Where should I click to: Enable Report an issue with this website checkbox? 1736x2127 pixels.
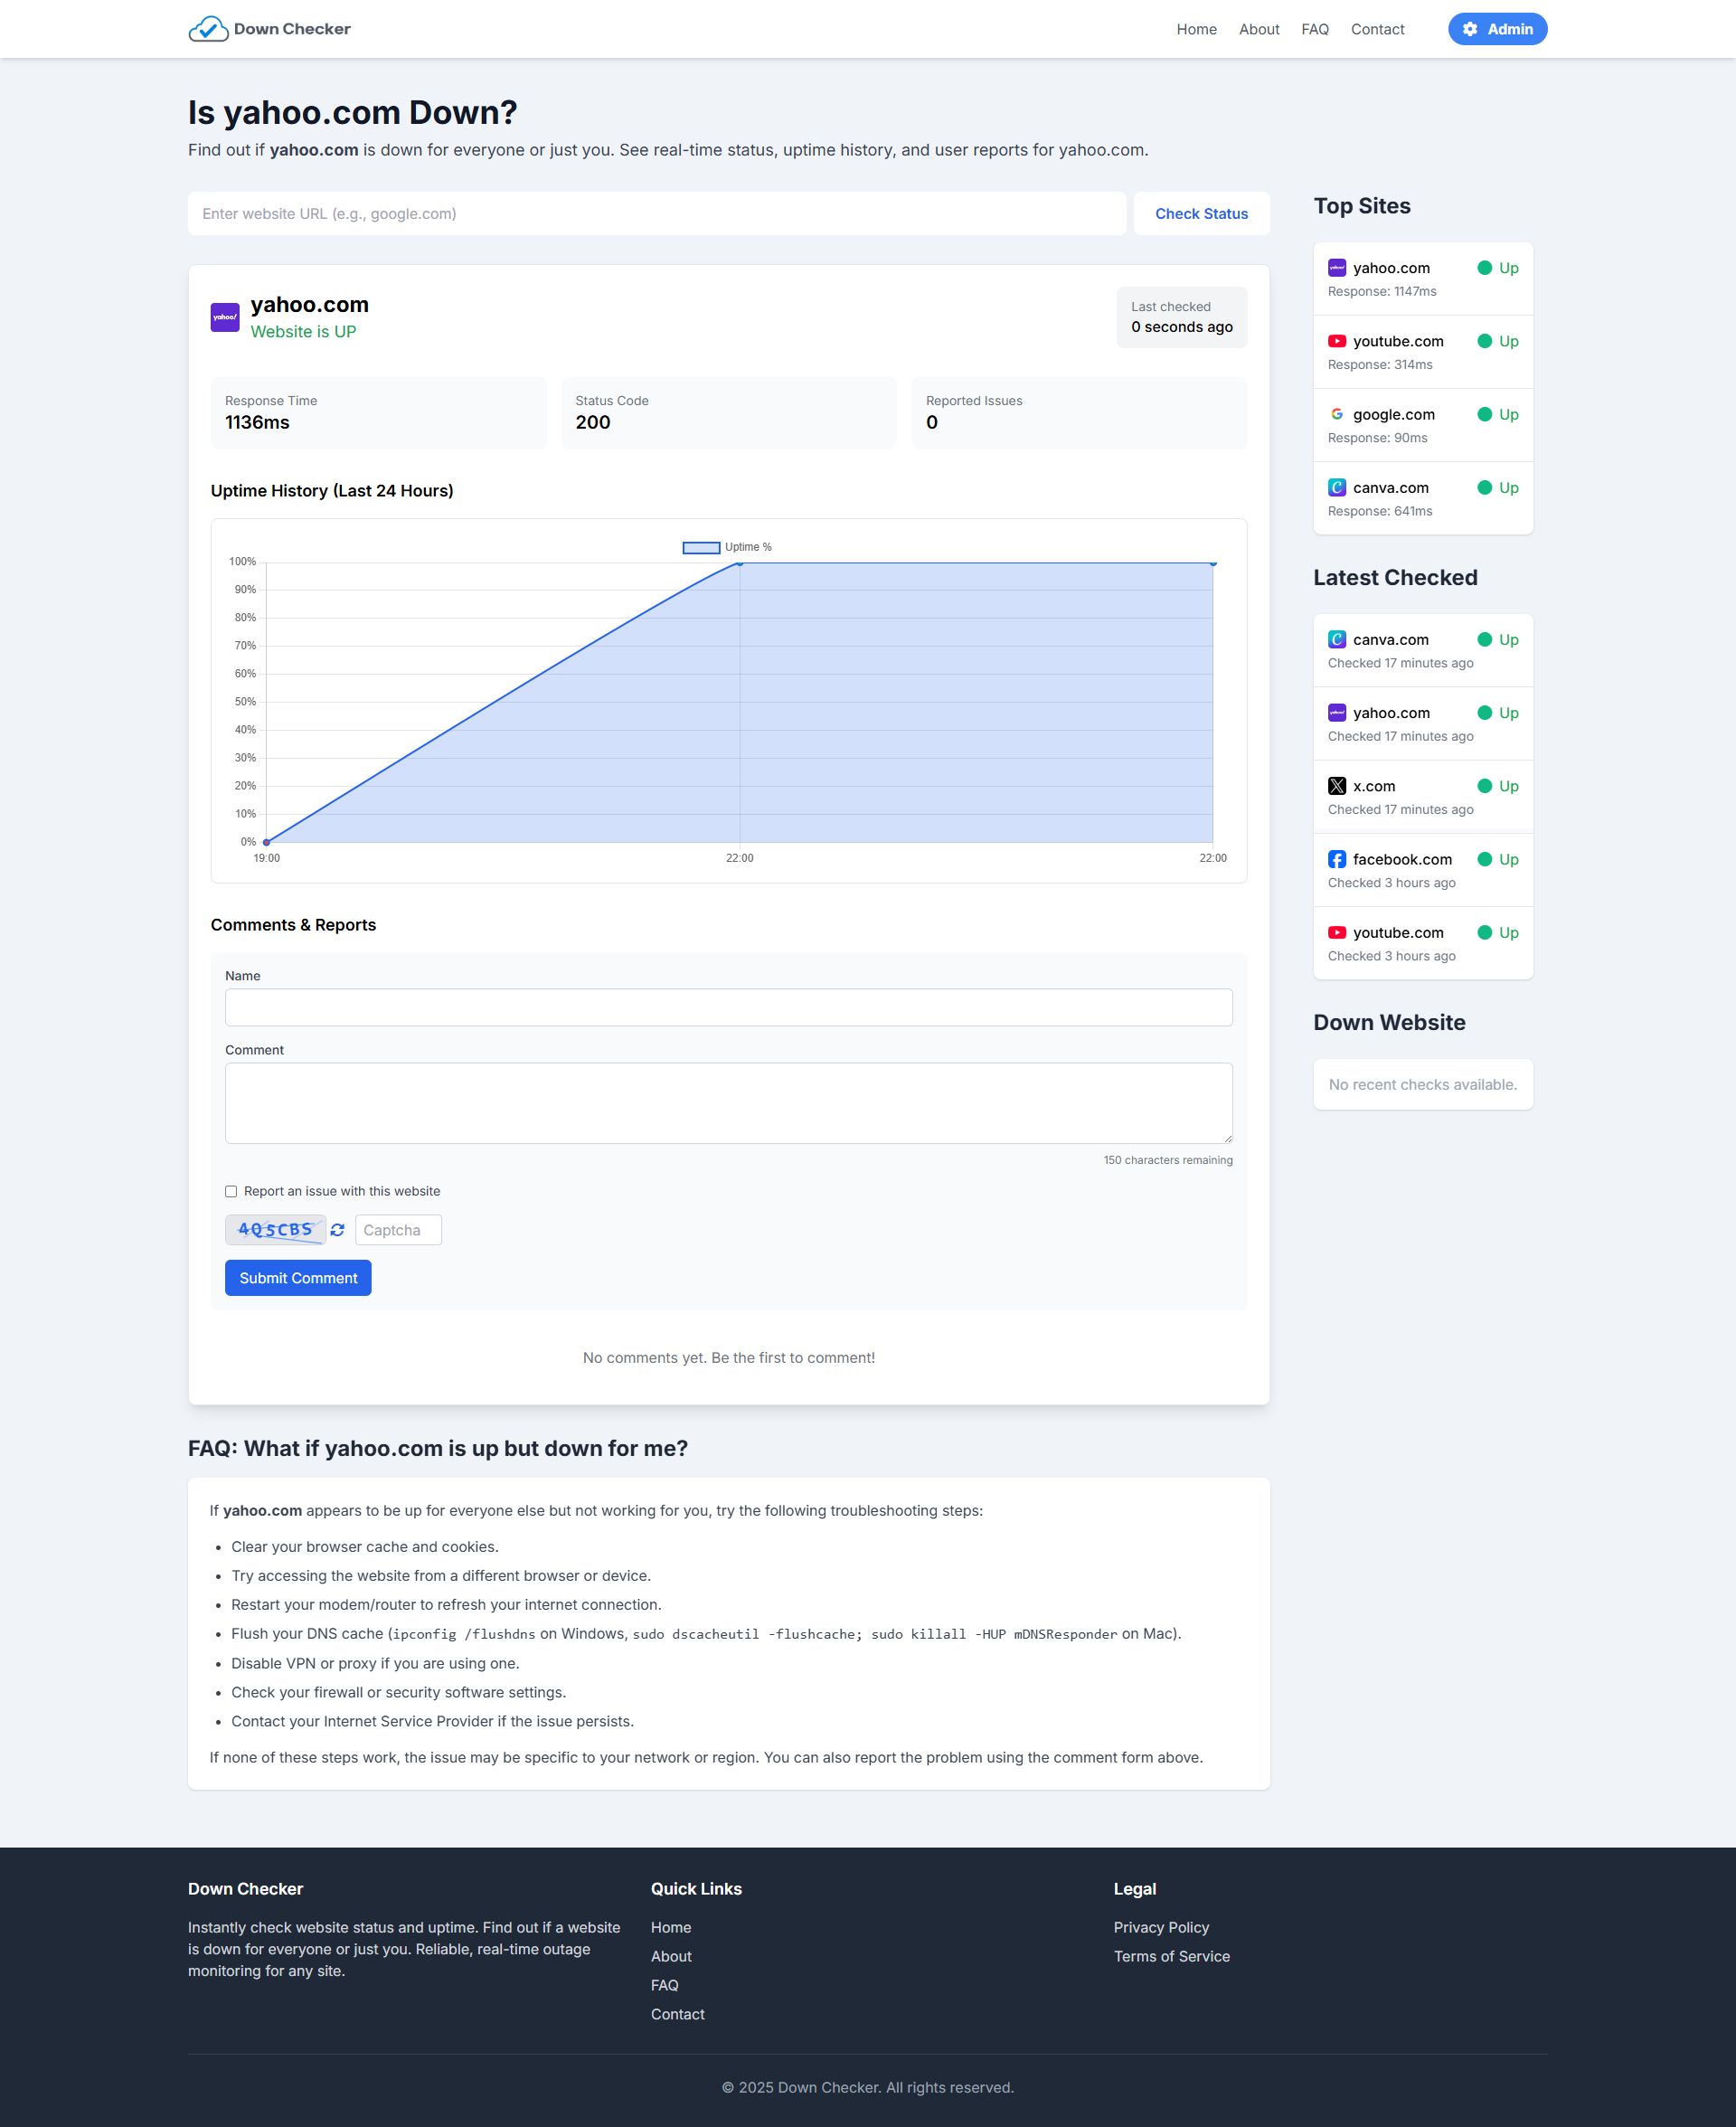click(231, 1191)
